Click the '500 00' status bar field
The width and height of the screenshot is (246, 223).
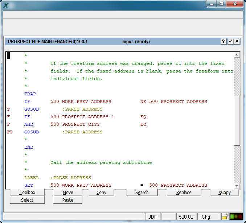coord(186,217)
